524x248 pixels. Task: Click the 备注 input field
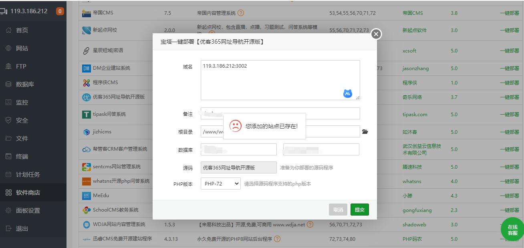[280, 113]
